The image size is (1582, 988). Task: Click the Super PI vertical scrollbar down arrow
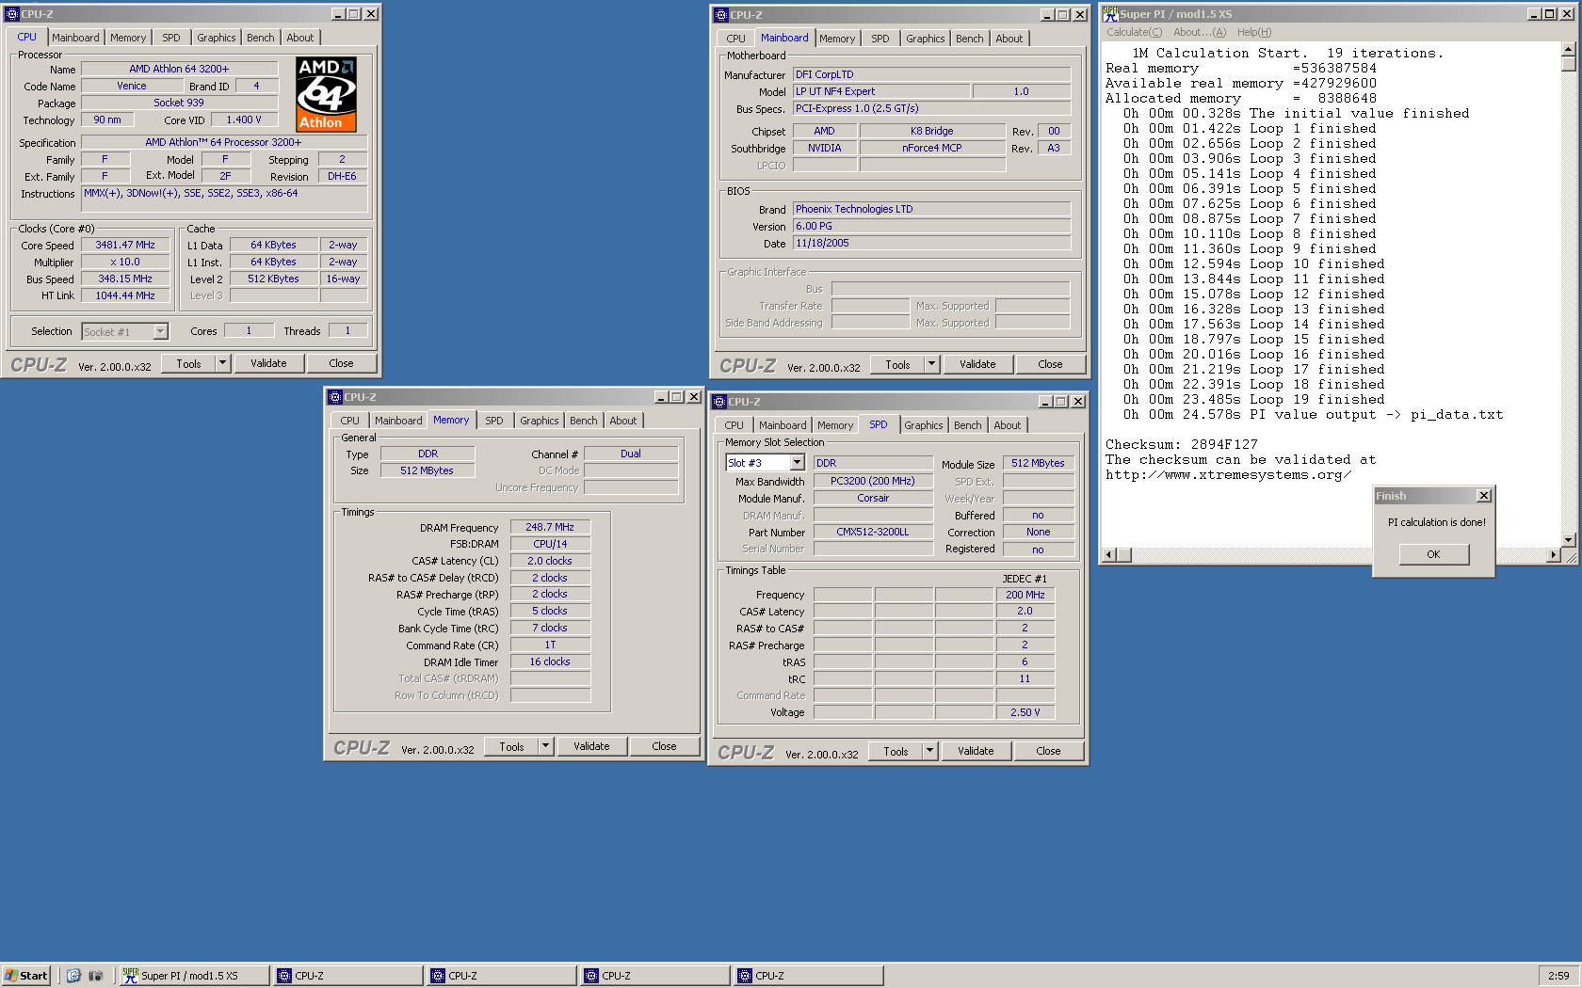(x=1568, y=540)
